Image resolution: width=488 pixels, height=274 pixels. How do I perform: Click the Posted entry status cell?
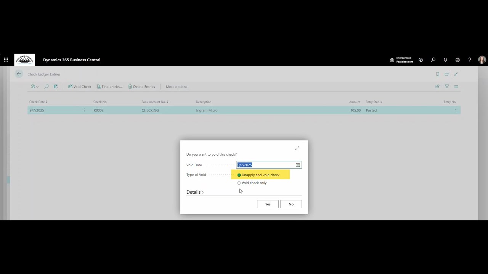click(371, 110)
